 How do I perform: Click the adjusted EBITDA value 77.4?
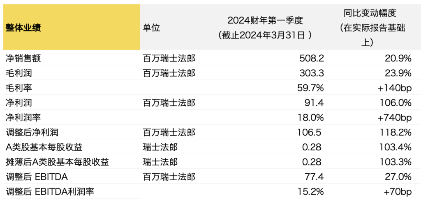point(315,177)
